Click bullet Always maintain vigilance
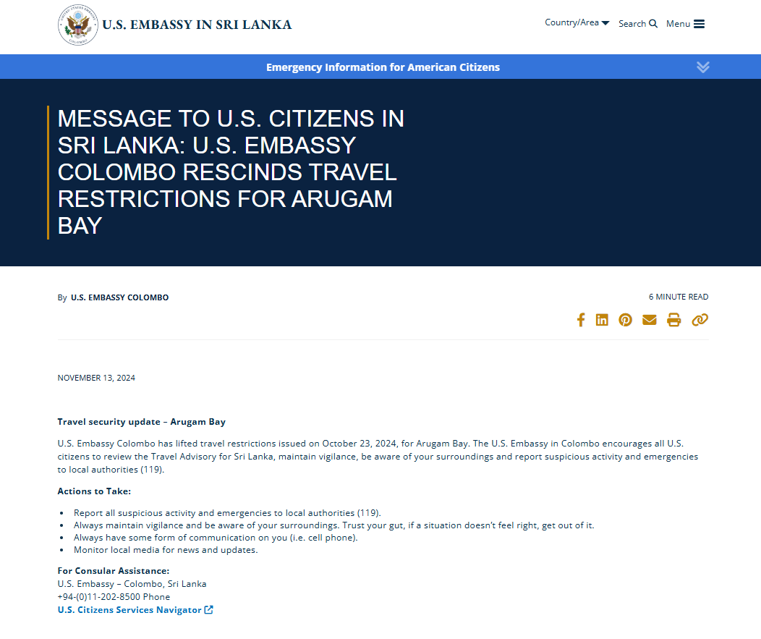 [334, 525]
